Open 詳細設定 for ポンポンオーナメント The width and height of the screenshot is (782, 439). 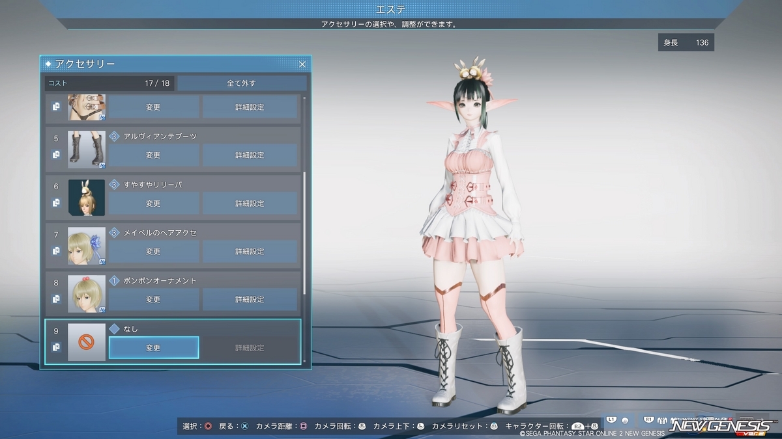point(250,300)
